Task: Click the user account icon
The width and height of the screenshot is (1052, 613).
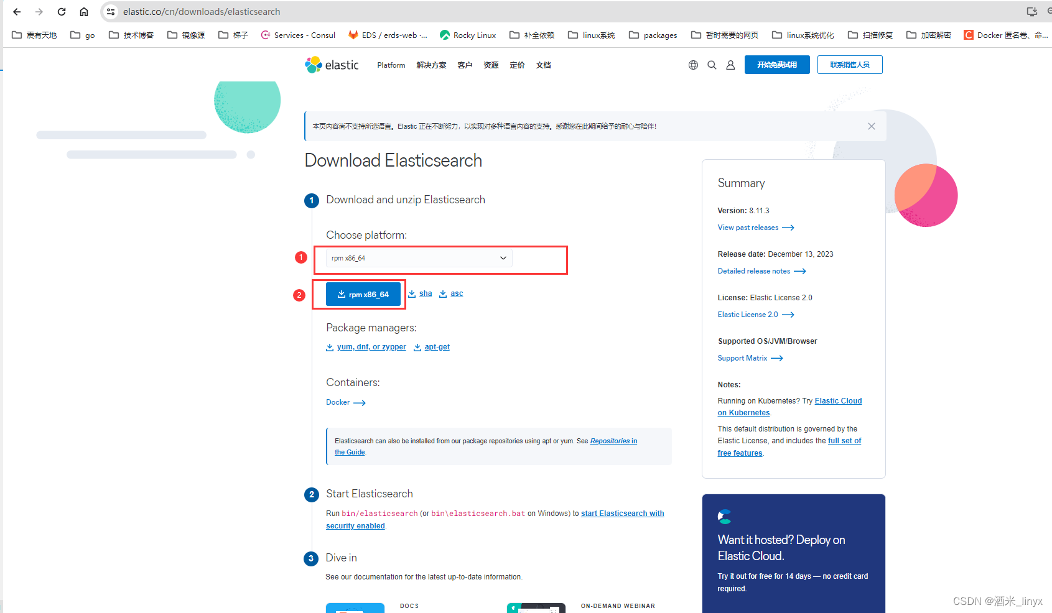Action: (730, 65)
